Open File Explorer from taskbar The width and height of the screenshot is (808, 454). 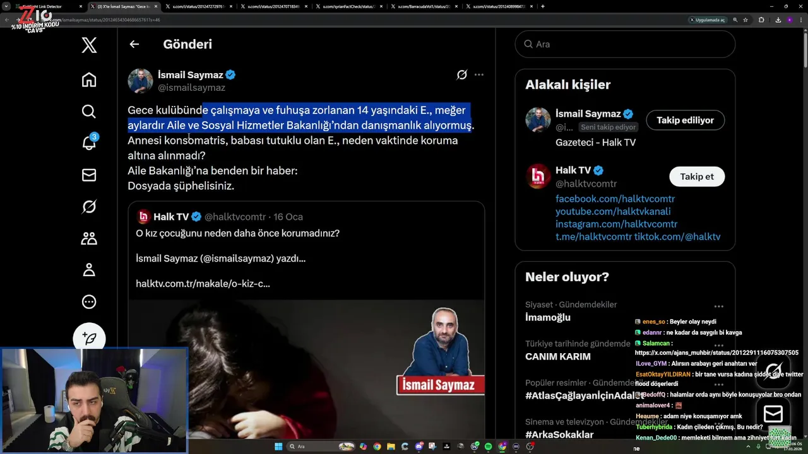point(391,446)
